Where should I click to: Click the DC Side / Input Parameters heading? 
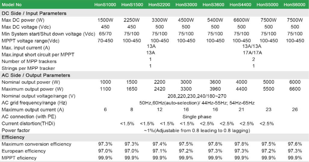coord(34,13)
